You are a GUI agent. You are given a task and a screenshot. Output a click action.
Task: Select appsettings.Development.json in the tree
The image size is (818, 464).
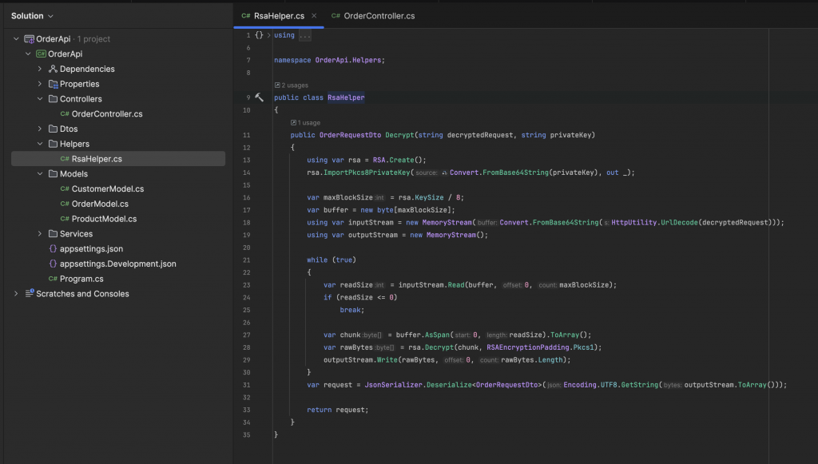[x=117, y=264]
